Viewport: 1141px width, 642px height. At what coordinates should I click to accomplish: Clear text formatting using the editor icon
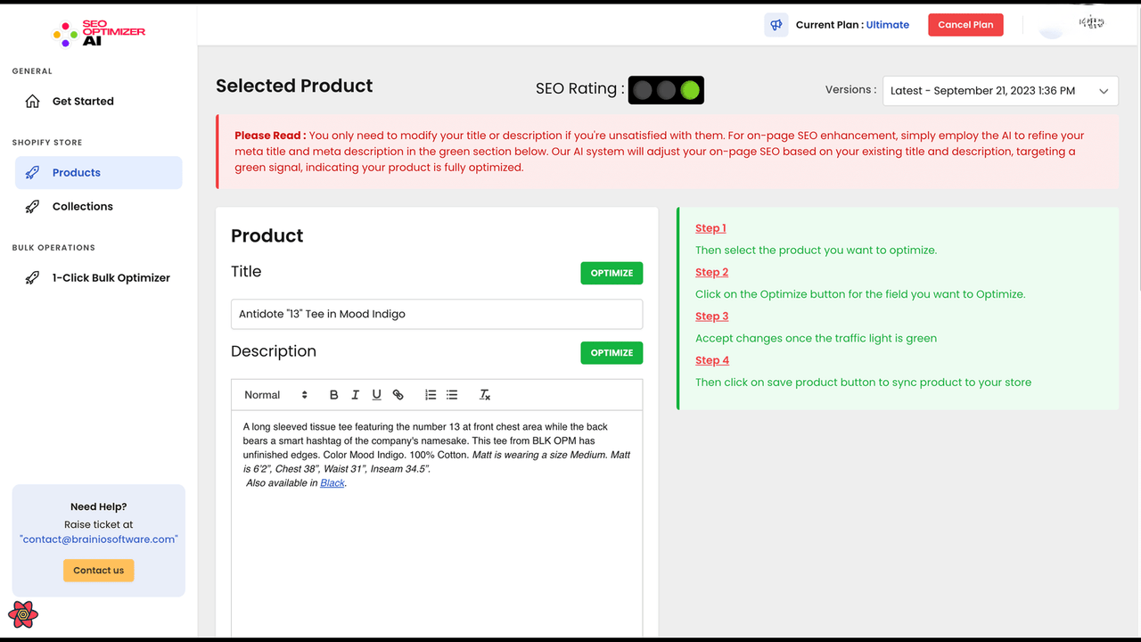point(484,394)
